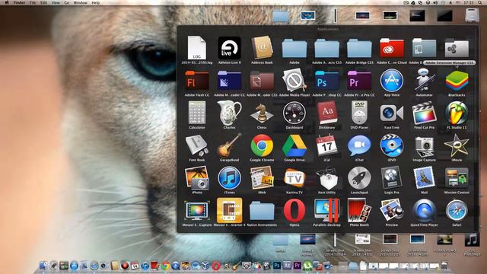The height and width of the screenshot is (274, 487).
Task: Open Google Drive
Action: click(294, 146)
